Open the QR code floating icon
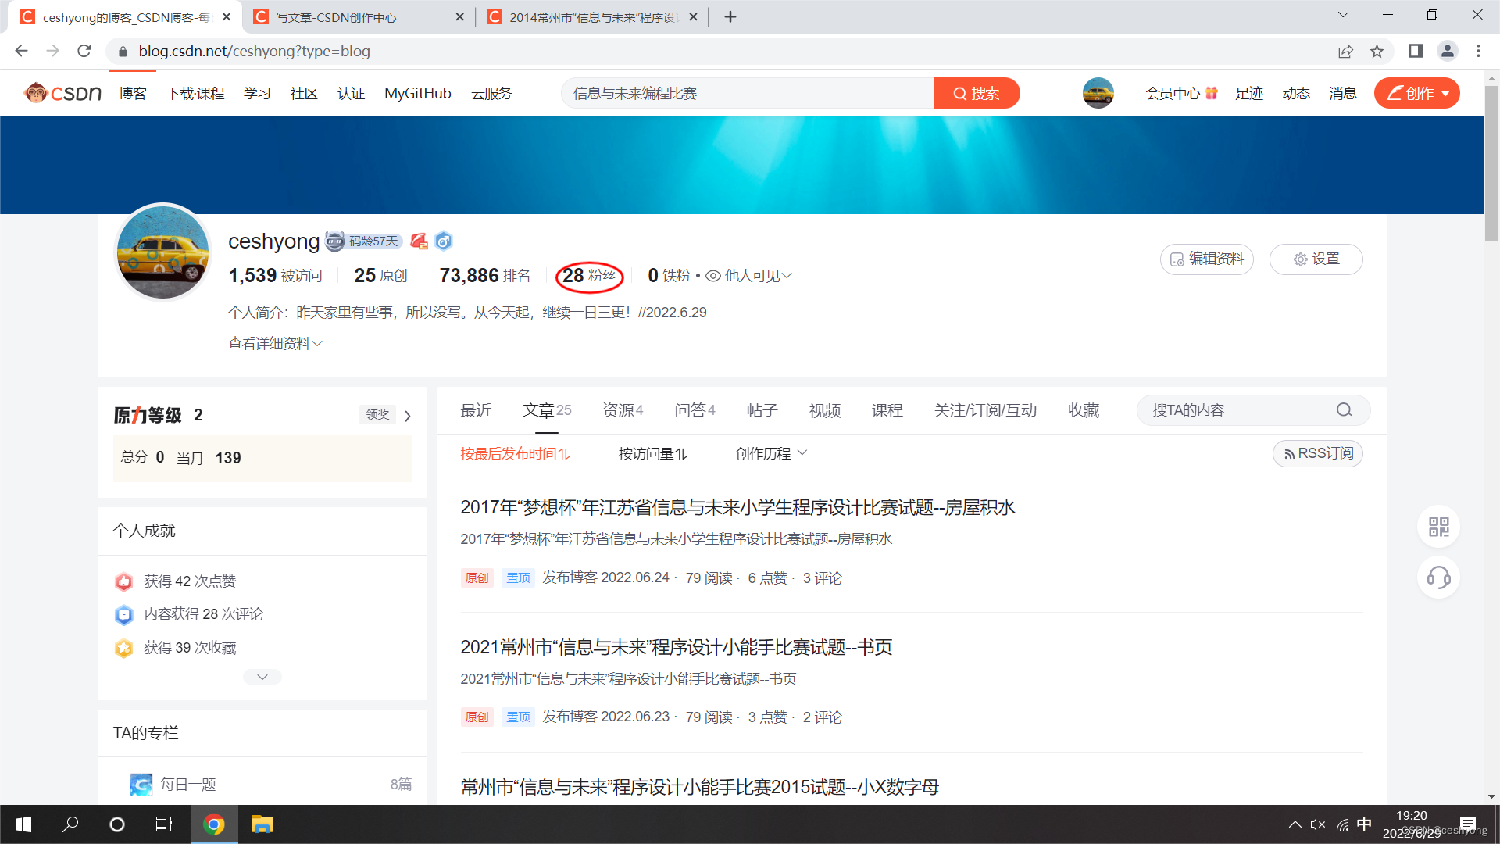This screenshot has height=844, width=1500. click(x=1438, y=527)
